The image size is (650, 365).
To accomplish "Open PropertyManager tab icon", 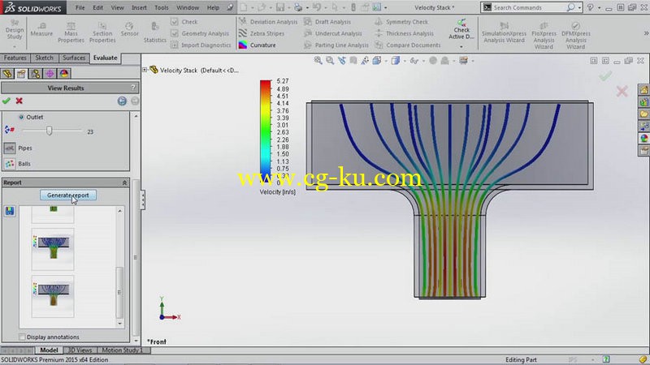I will point(21,74).
